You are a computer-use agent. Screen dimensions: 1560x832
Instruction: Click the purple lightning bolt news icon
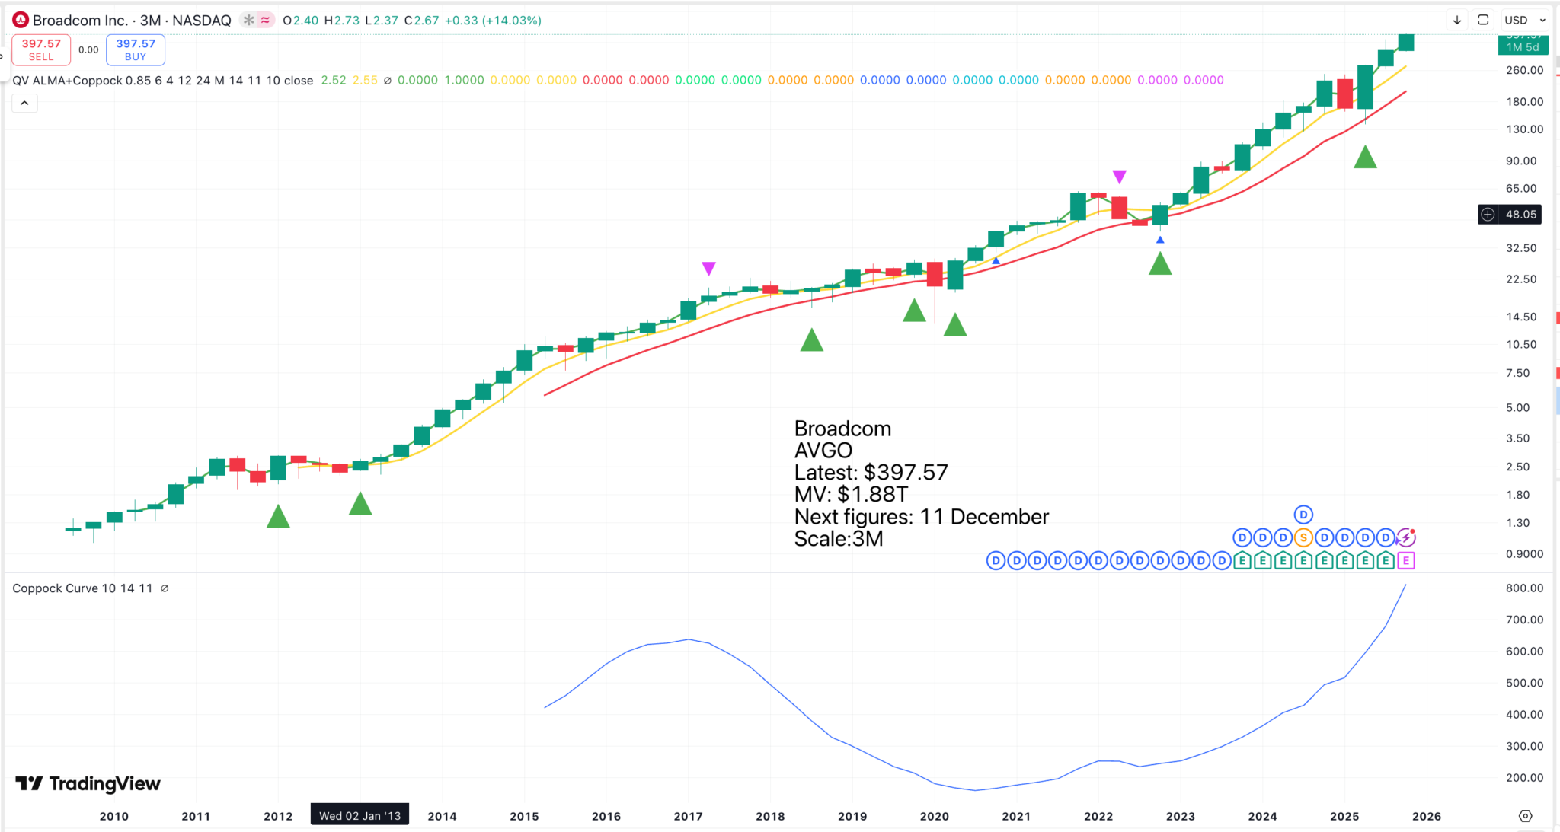[x=1405, y=538]
